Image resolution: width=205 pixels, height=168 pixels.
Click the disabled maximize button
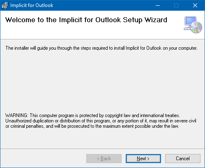pyautogui.click(x=176, y=5)
